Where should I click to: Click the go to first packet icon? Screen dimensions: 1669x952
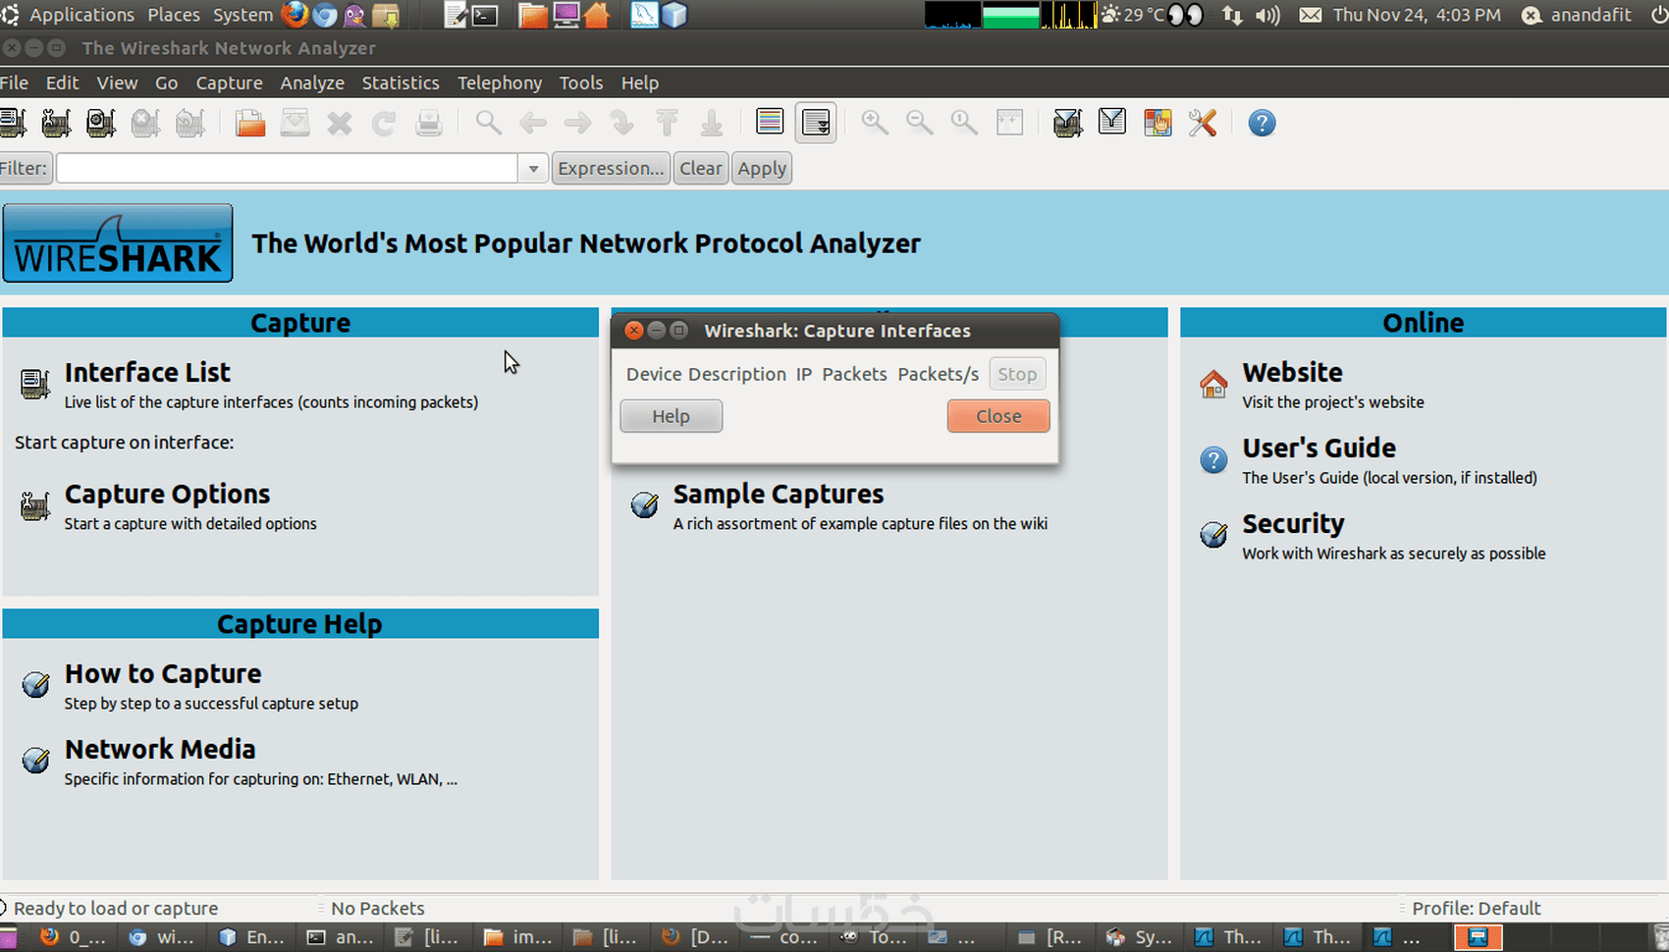click(667, 123)
